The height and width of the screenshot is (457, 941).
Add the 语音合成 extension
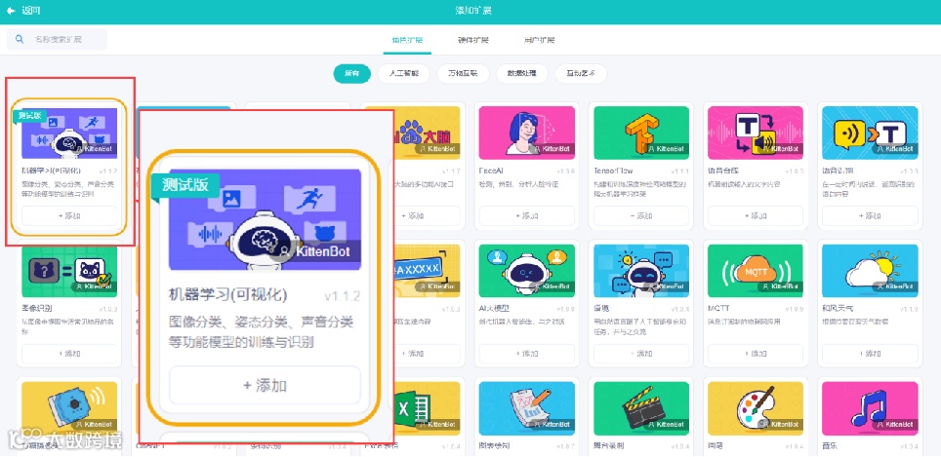(x=755, y=215)
